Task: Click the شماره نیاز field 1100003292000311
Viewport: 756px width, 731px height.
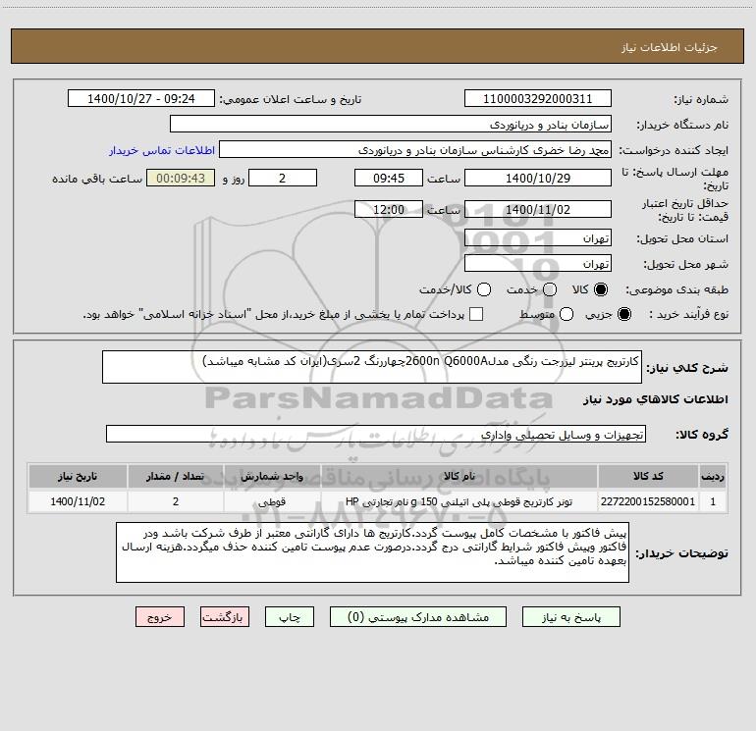Action: click(538, 99)
